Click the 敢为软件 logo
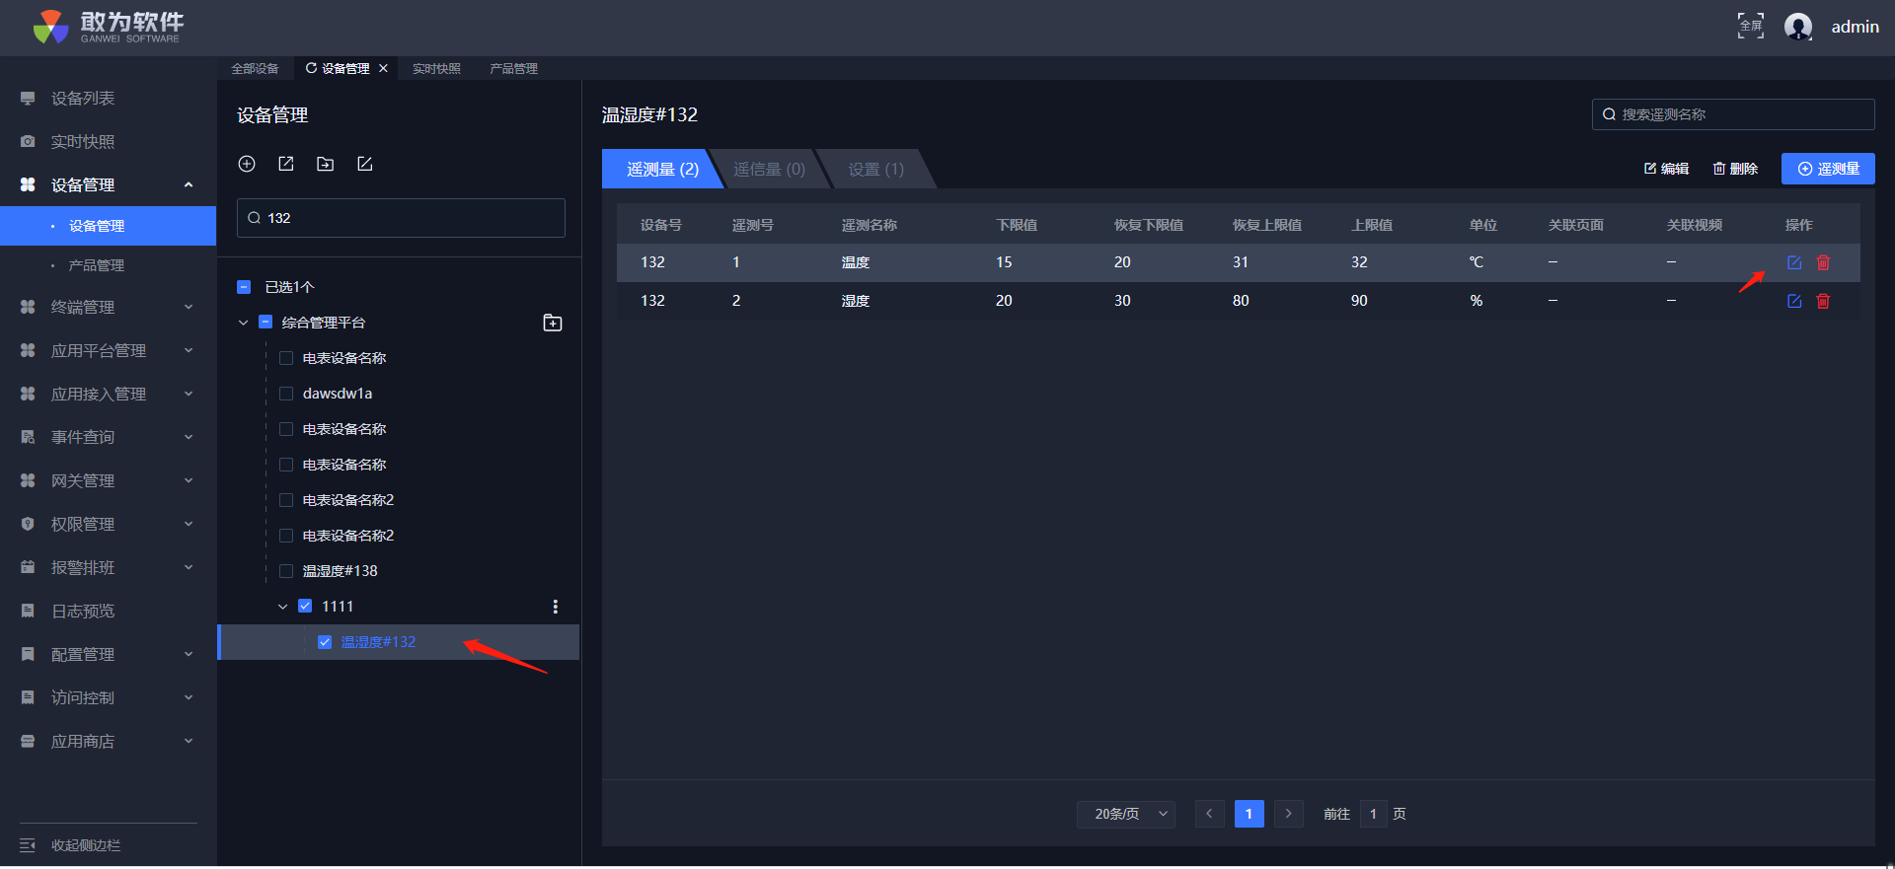1895x869 pixels. click(x=108, y=27)
